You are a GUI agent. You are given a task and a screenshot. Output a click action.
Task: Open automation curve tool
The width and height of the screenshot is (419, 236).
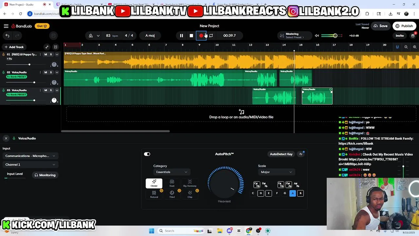click(x=47, y=47)
